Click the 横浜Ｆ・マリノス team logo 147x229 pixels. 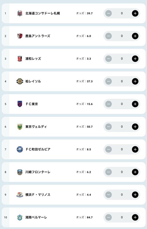[x=20, y=195]
